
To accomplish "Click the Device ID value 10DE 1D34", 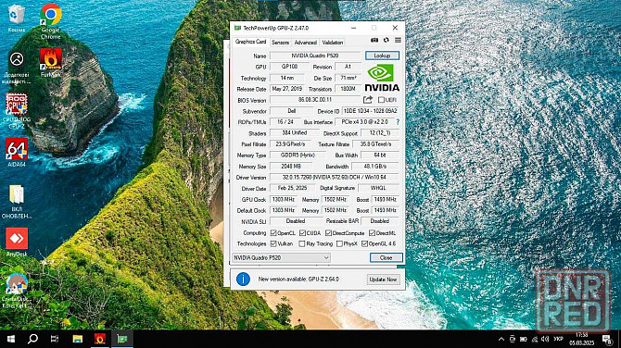I will [371, 111].
